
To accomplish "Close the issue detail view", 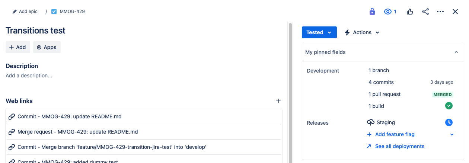I will coord(455,12).
